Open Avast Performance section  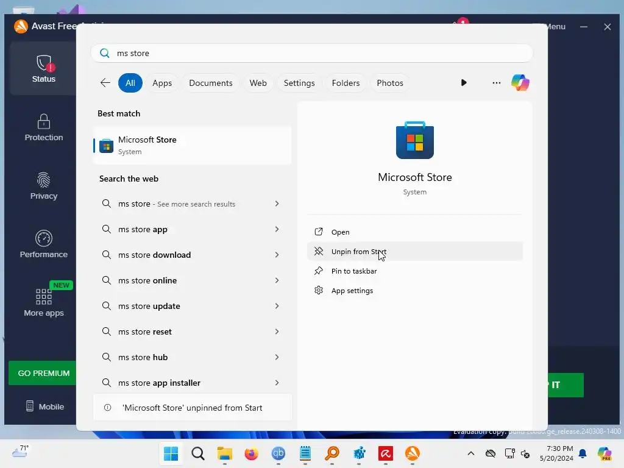coord(44,244)
